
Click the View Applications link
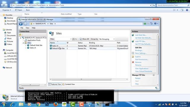point(142,69)
